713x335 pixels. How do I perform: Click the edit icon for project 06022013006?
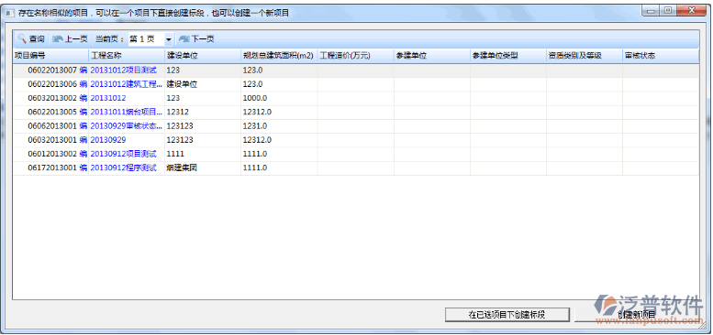(x=84, y=84)
